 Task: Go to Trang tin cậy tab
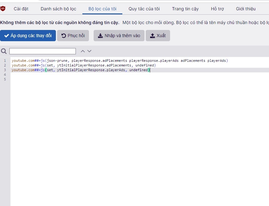tap(185, 9)
